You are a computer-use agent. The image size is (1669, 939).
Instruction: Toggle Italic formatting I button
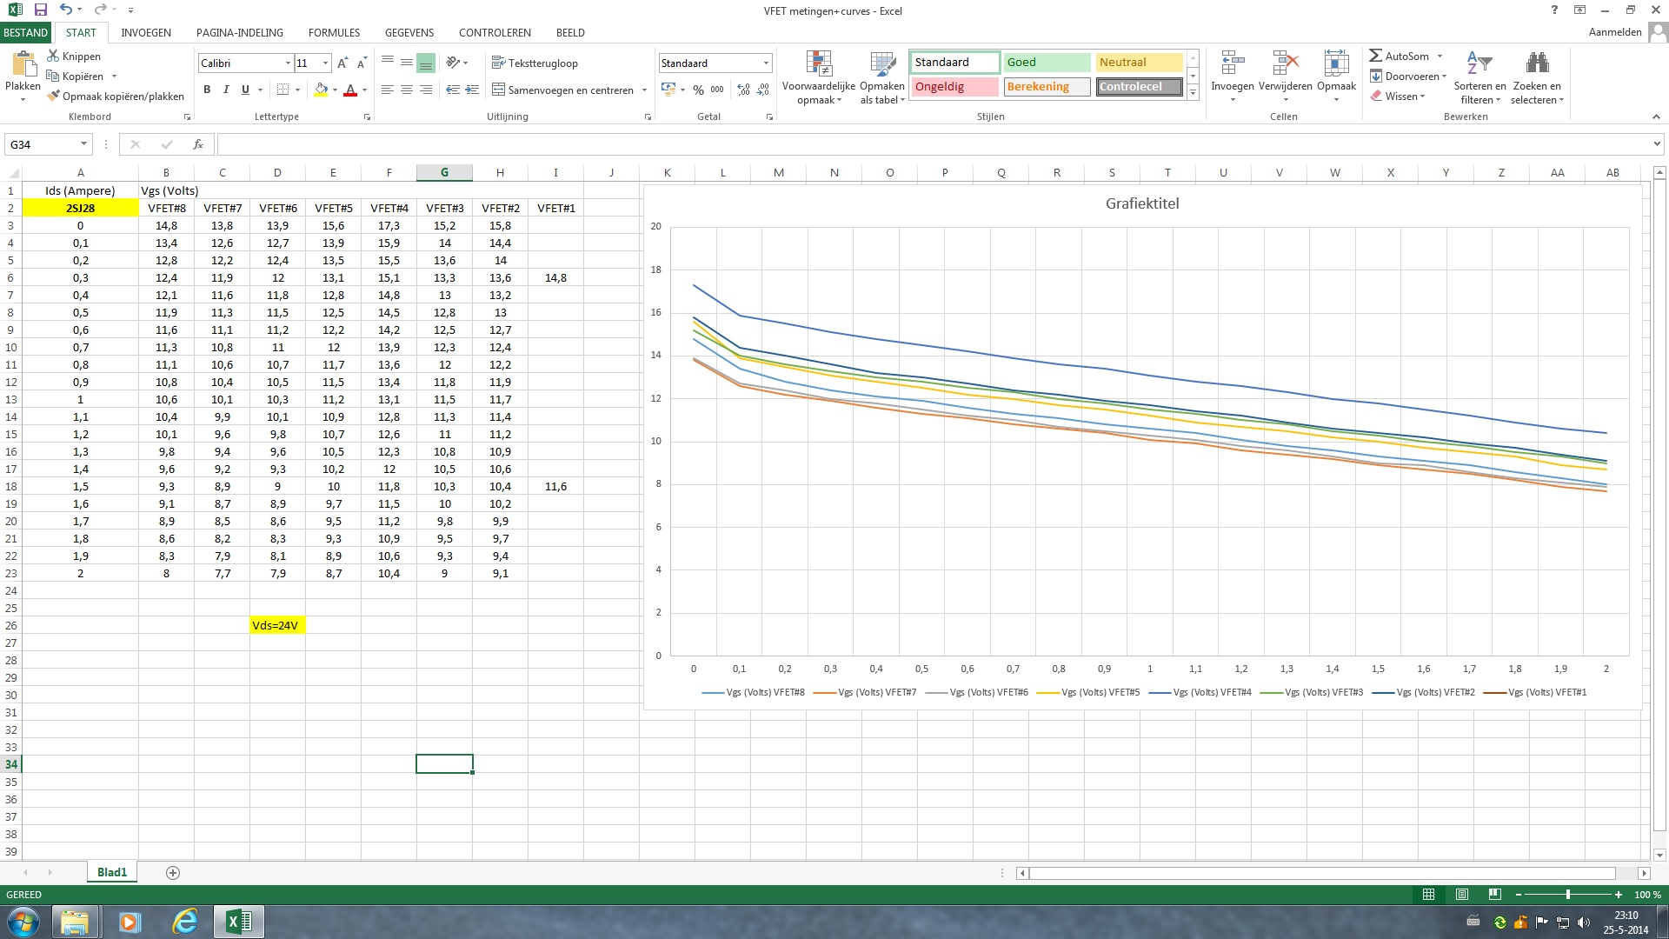tap(226, 90)
